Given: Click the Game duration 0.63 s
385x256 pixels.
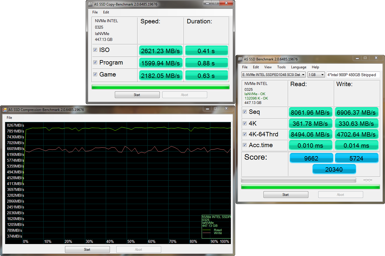Looking at the screenshot, I should point(206,75).
